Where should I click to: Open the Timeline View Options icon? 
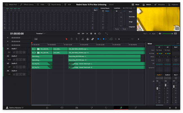(36, 39)
